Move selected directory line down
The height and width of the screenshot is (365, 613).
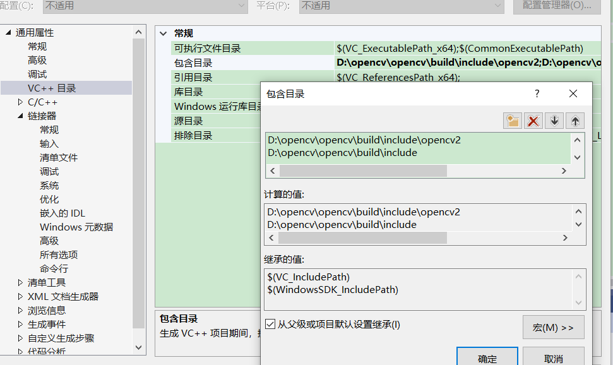click(x=554, y=121)
